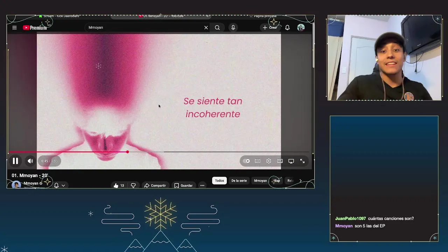The image size is (448, 252).
Task: Advance filter chips with right arrow
Action: (300, 181)
